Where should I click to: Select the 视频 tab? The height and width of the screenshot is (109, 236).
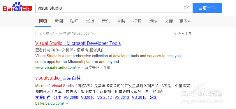point(137,21)
